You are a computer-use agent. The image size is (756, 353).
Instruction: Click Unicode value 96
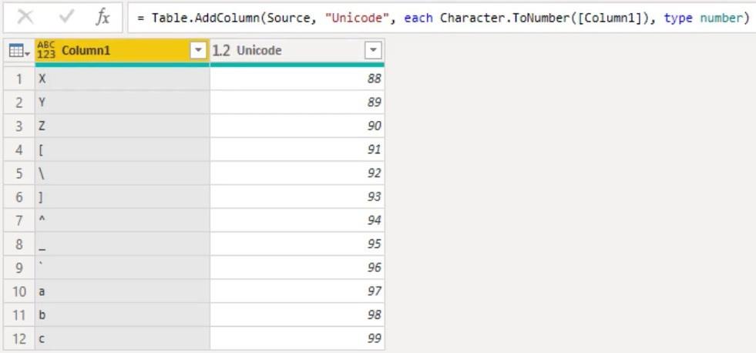click(297, 267)
